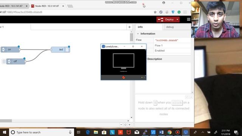Image resolution: width=242 pixels, height=136 pixels.
Task: Open Microsoft Store from the taskbar
Action: pyautogui.click(x=104, y=132)
